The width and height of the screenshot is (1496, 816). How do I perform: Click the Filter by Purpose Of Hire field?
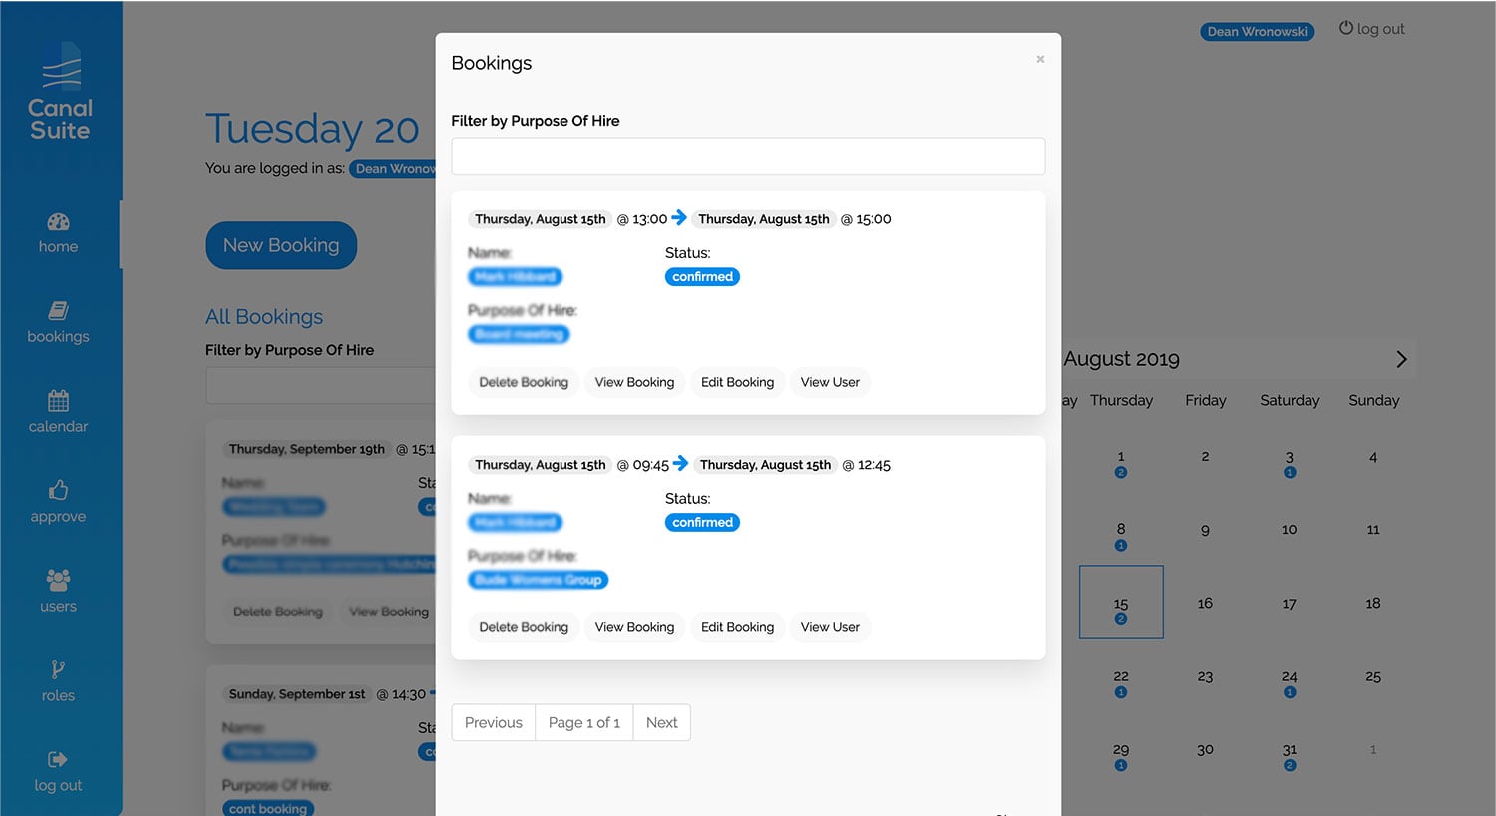pyautogui.click(x=748, y=157)
